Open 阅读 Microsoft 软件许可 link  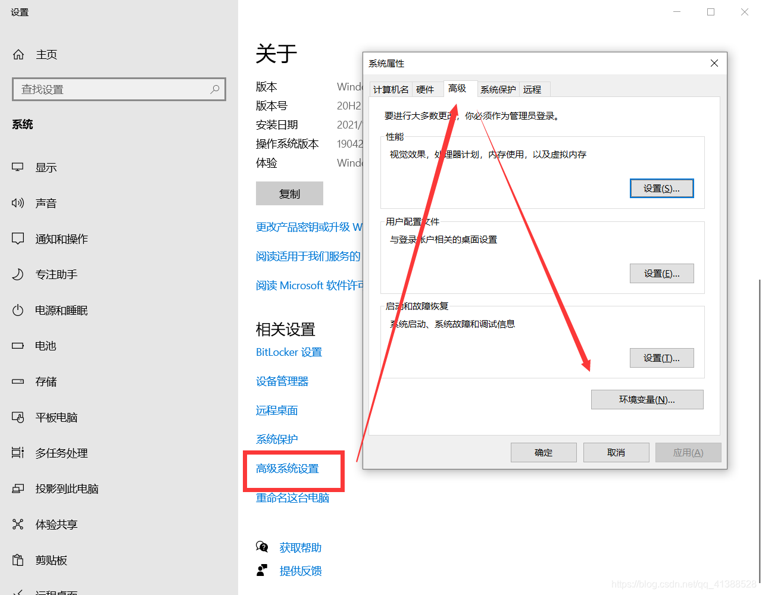click(x=309, y=286)
